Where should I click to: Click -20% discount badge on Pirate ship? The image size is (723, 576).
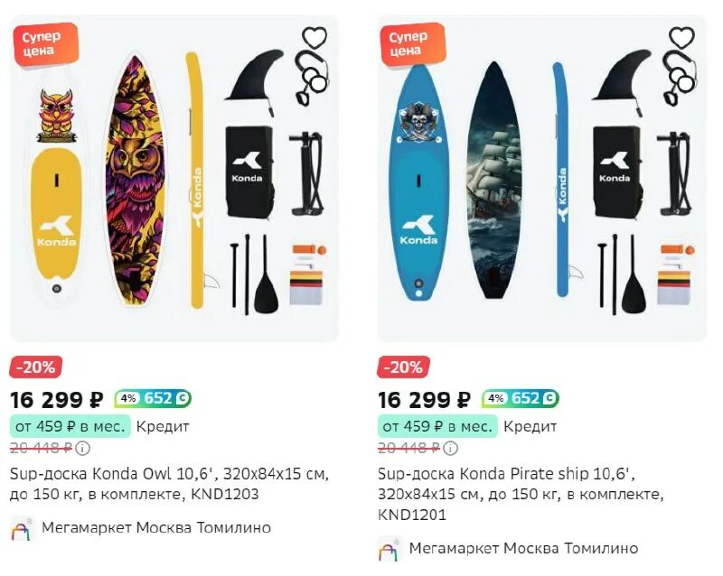403,367
